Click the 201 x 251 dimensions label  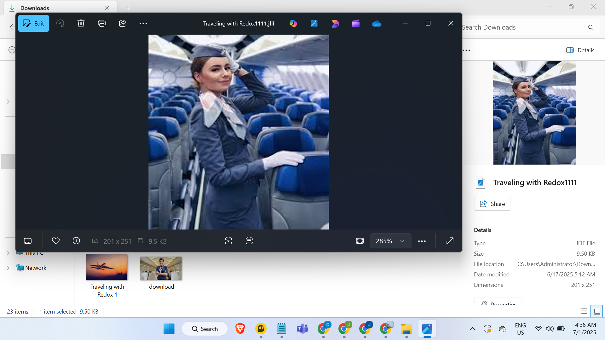point(117,241)
